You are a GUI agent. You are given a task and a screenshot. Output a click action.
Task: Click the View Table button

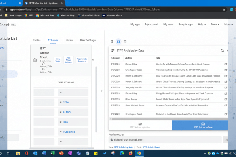click(58, 60)
